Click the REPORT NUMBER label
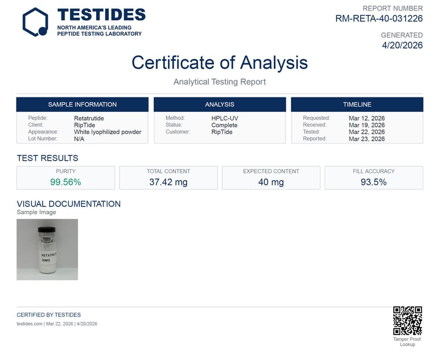The height and width of the screenshot is (352, 437). point(393,9)
